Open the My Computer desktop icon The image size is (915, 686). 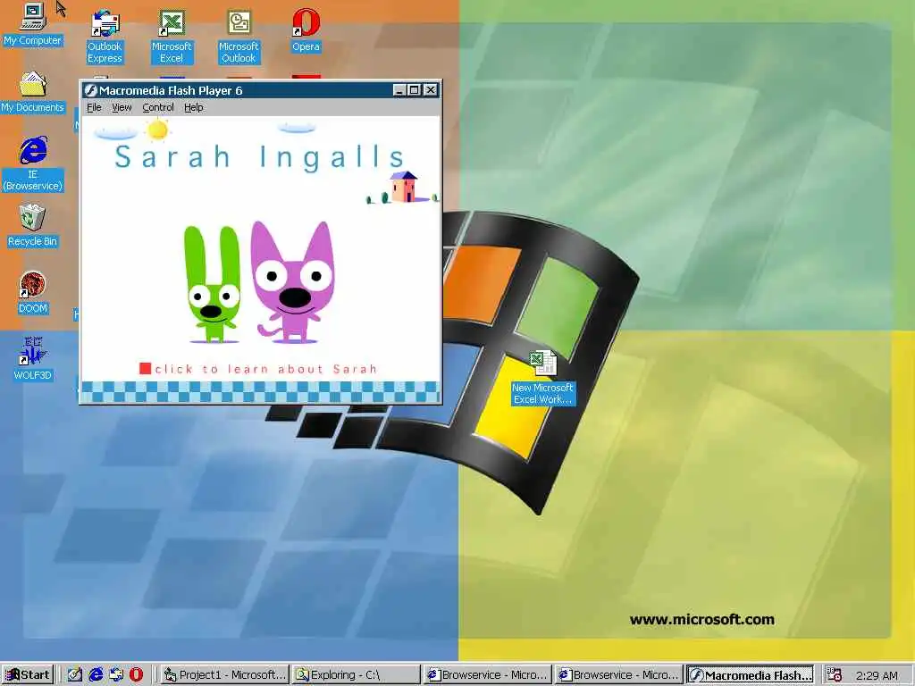click(33, 23)
